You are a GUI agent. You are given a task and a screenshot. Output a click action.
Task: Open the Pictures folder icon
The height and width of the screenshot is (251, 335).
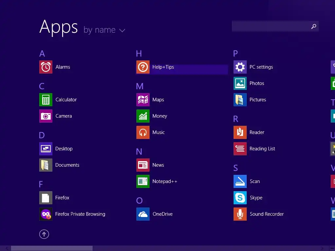pos(240,100)
